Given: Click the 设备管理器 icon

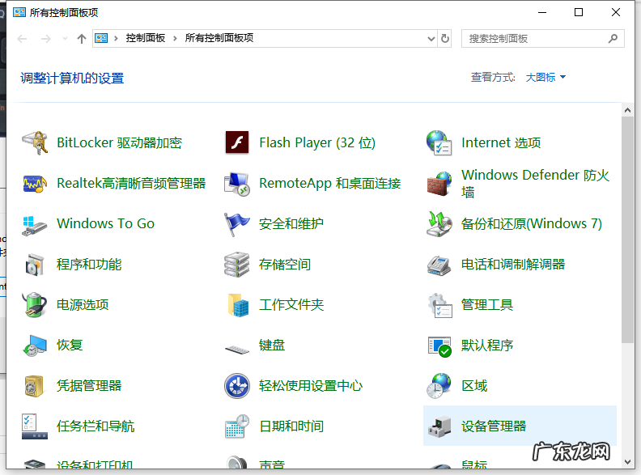Looking at the screenshot, I should [439, 427].
